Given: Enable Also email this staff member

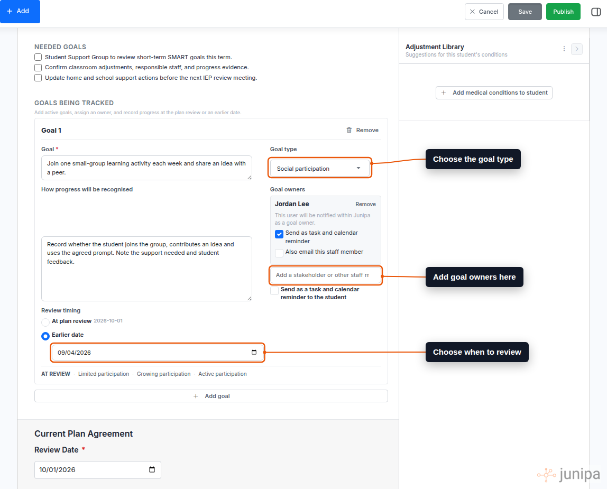Looking at the screenshot, I should coord(279,253).
